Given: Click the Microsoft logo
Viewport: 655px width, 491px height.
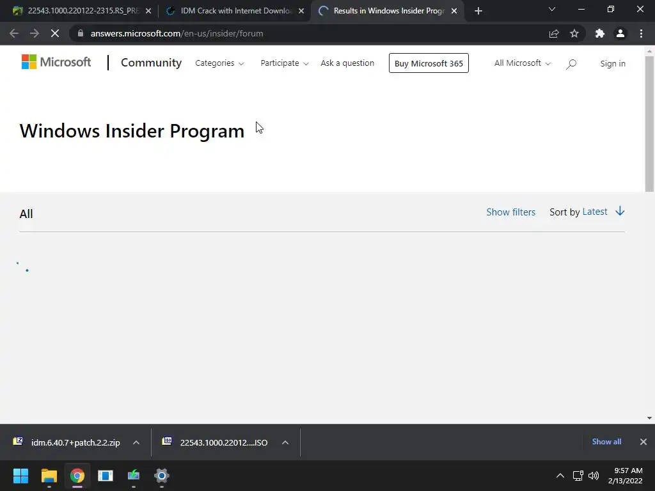Looking at the screenshot, I should [56, 62].
